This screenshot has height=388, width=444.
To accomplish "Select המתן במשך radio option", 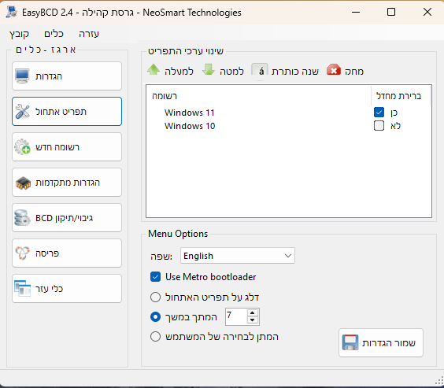I will 155,316.
